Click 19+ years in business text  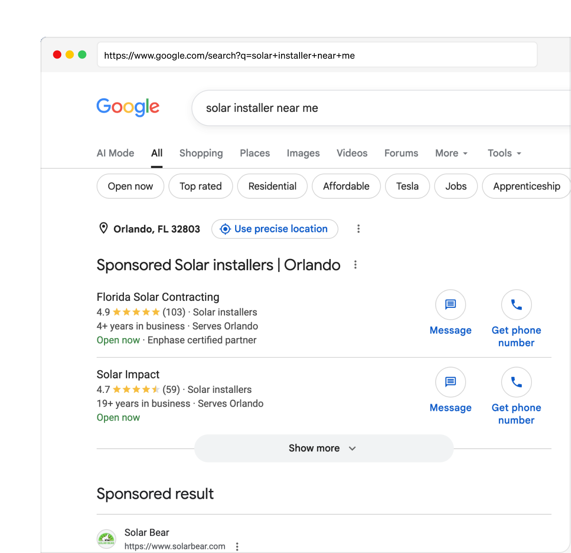point(144,403)
